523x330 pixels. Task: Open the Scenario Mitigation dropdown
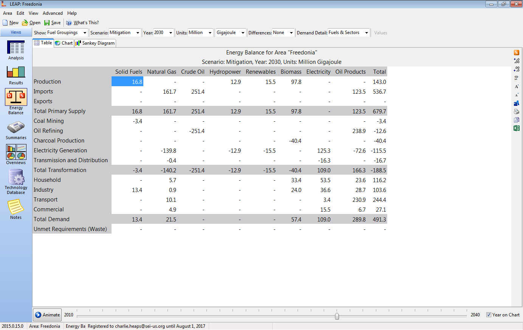click(x=138, y=33)
